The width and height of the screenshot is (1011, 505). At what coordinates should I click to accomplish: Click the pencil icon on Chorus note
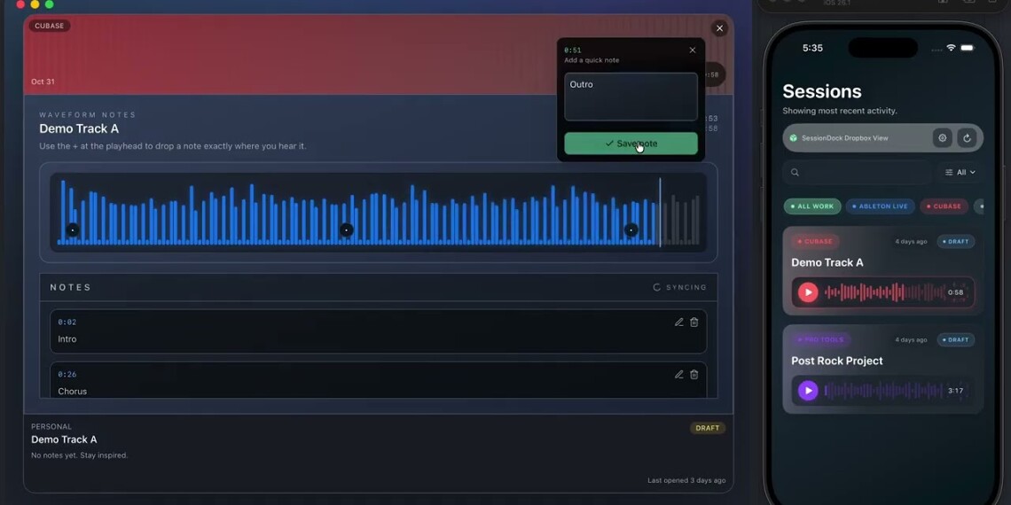[x=678, y=375]
